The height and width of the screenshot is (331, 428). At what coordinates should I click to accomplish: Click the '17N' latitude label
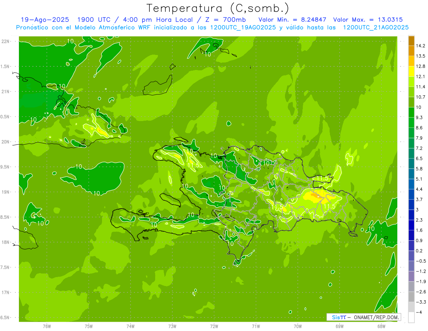[6, 292]
